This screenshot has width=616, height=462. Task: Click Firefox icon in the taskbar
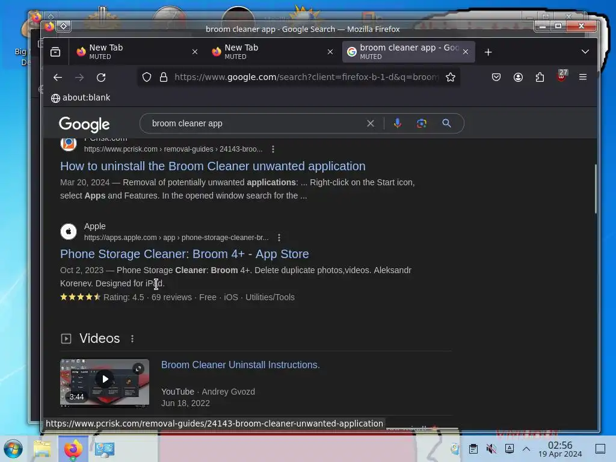coord(73,449)
